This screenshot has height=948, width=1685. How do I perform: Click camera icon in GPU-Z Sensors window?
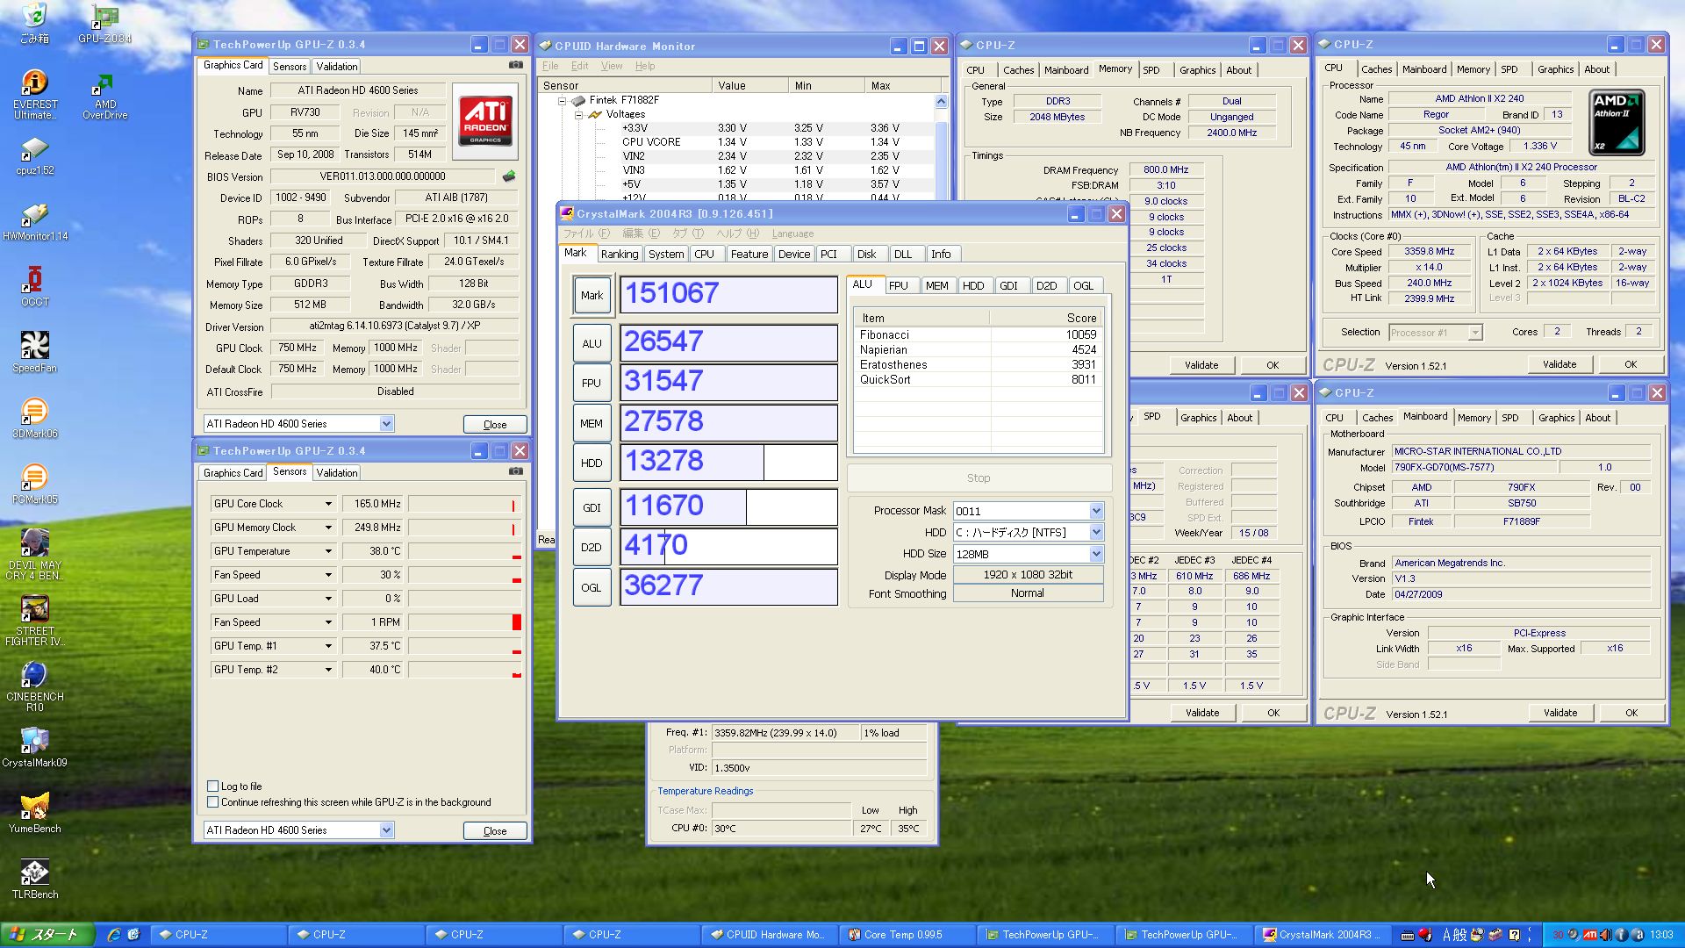(516, 471)
